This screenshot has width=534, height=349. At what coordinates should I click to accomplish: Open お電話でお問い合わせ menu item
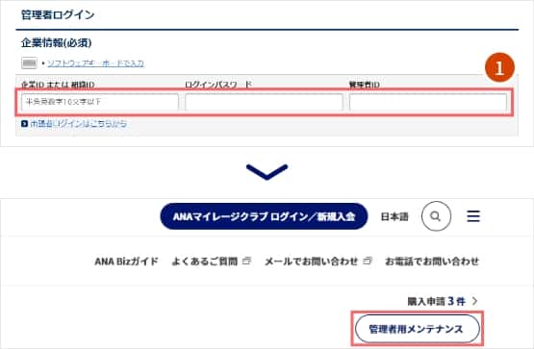(x=432, y=262)
